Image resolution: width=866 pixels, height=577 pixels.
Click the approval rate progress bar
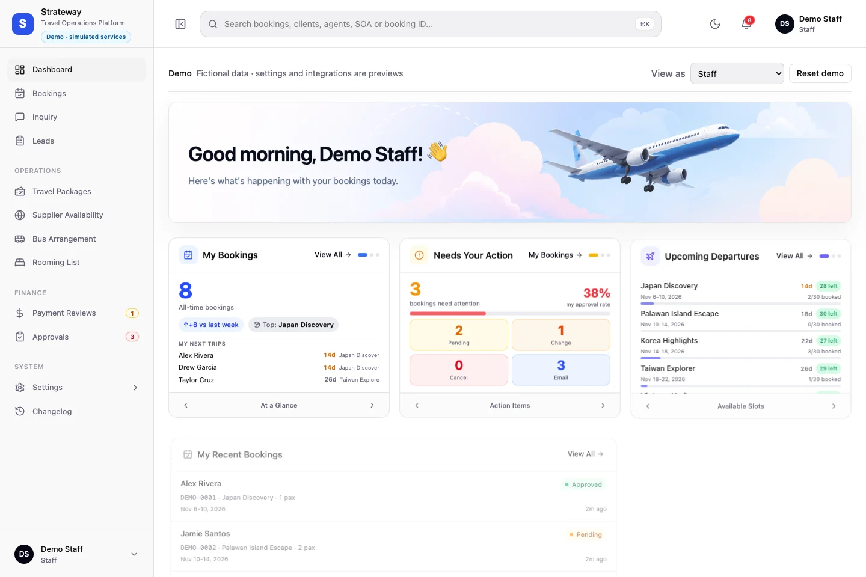[x=510, y=313]
